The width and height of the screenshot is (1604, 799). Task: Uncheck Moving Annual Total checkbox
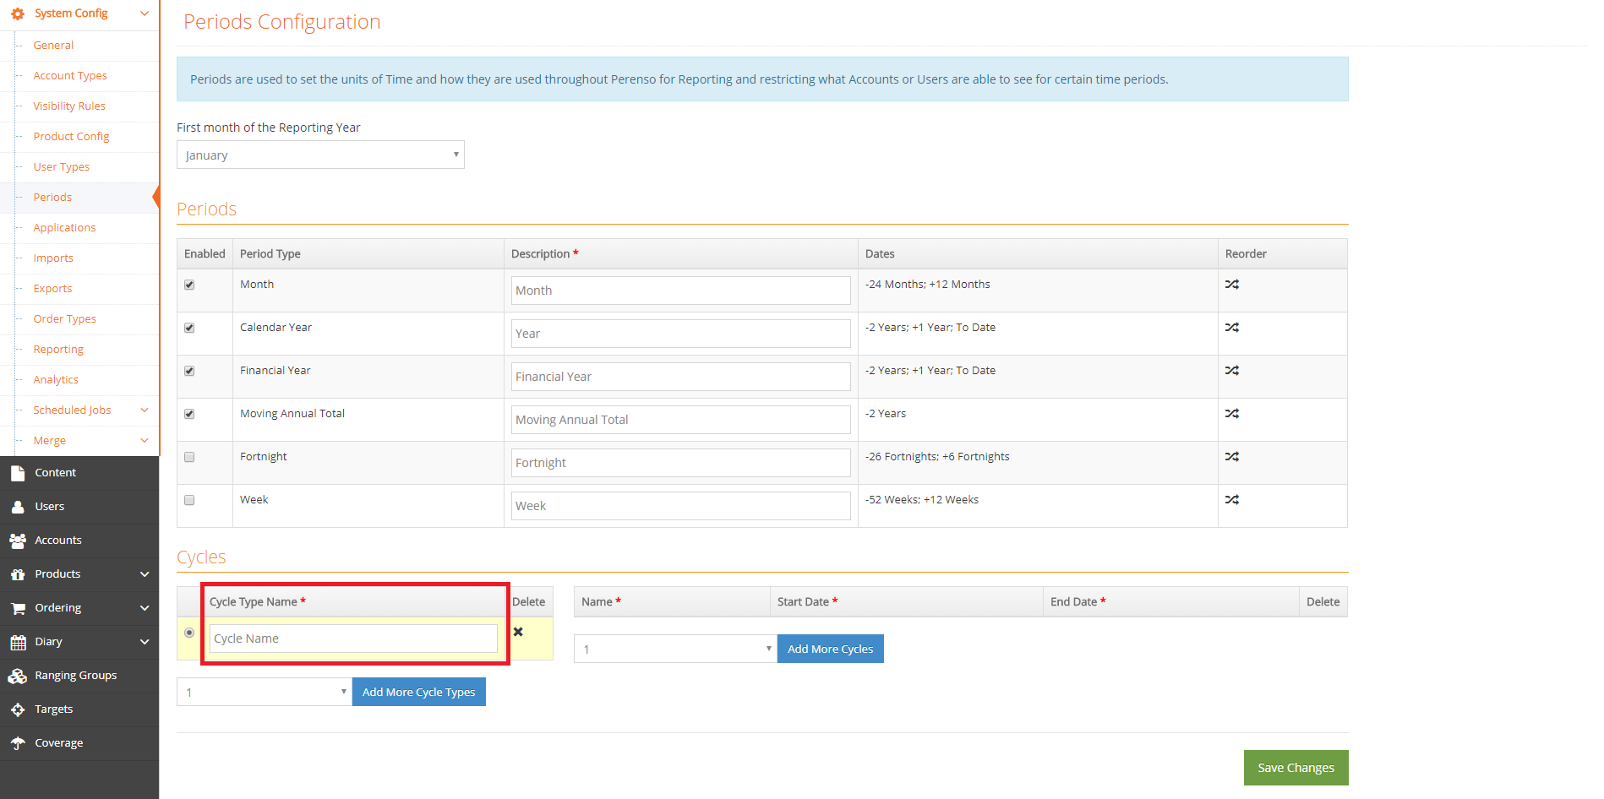189,414
